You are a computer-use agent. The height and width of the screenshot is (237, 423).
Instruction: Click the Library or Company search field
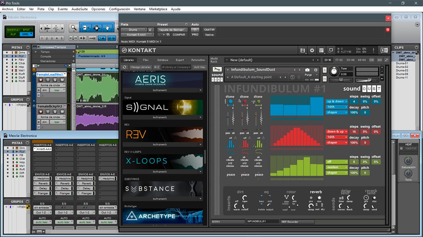coord(176,67)
